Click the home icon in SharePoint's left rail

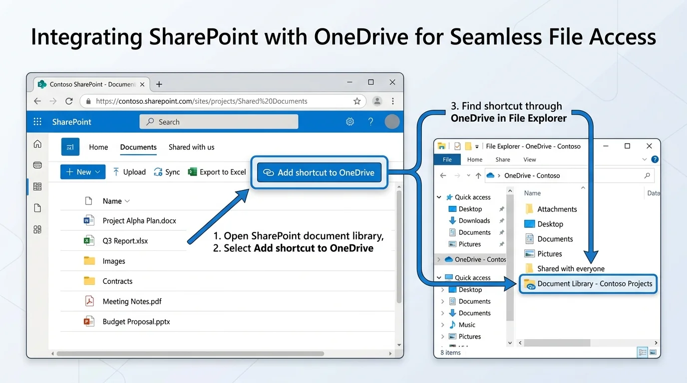pos(37,144)
